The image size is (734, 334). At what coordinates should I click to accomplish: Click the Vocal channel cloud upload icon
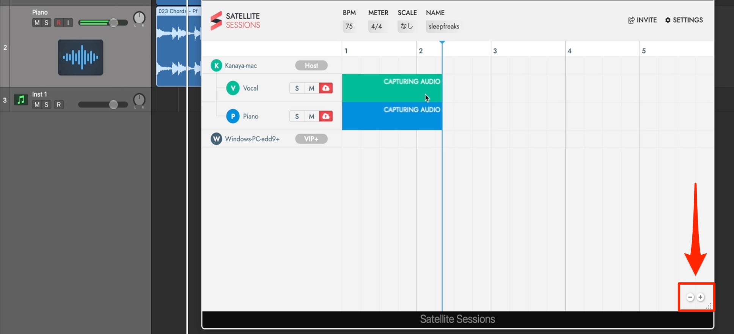[x=326, y=88]
